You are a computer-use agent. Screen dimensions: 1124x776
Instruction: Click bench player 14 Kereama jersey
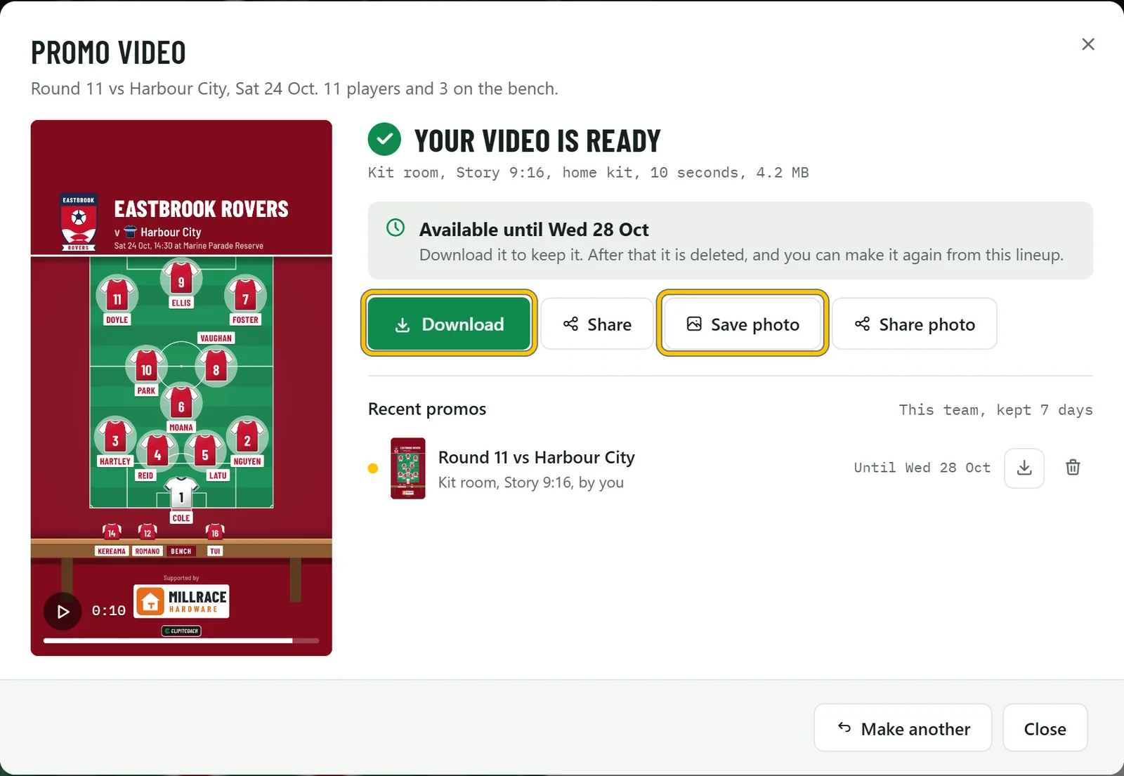click(112, 532)
